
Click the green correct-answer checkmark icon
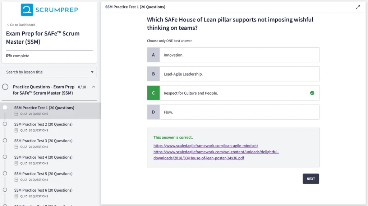pos(312,93)
